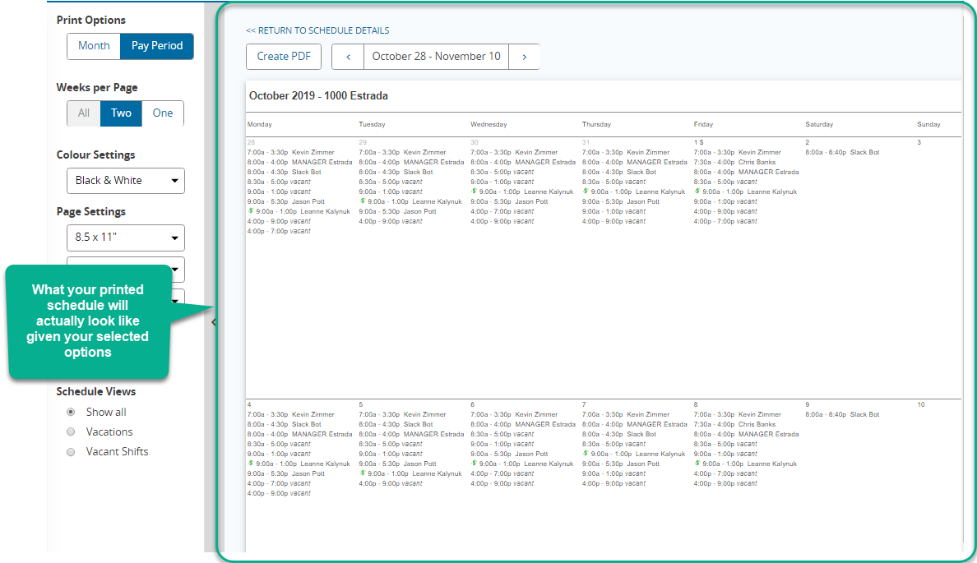Choose All weeks per page

(x=84, y=113)
